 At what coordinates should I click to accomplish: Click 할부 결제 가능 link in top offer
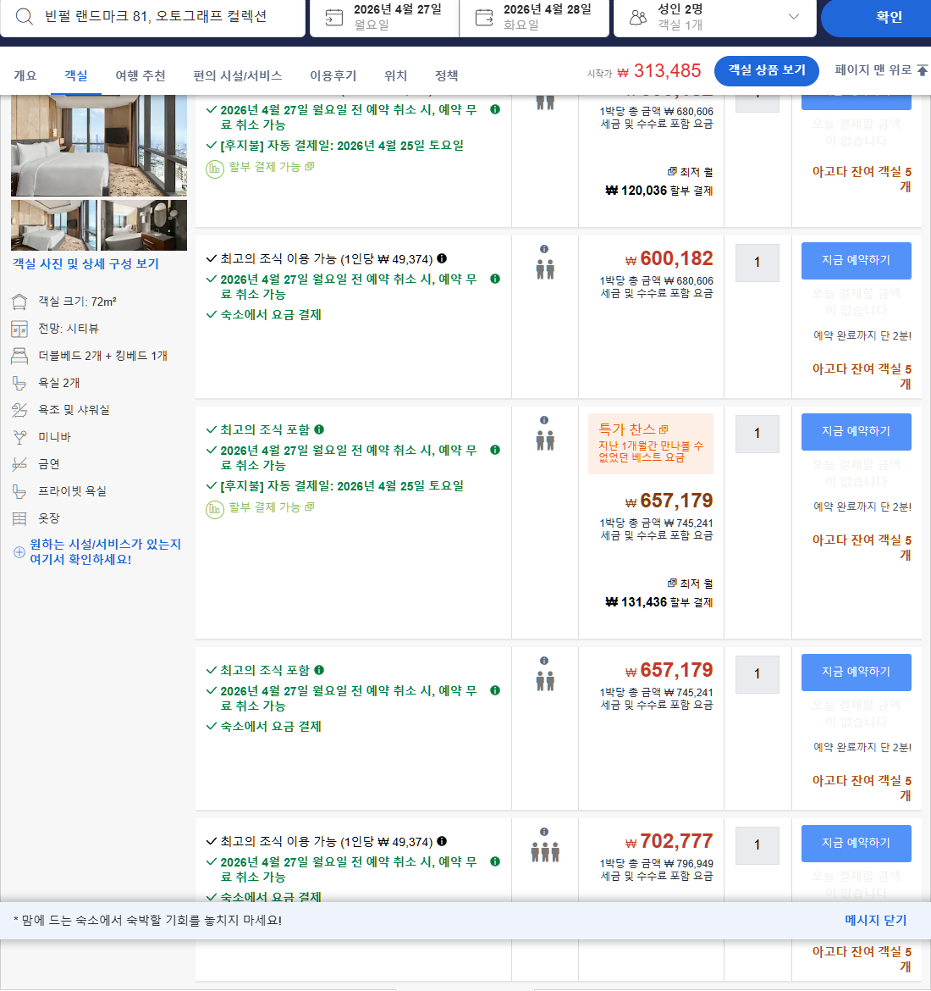[271, 167]
